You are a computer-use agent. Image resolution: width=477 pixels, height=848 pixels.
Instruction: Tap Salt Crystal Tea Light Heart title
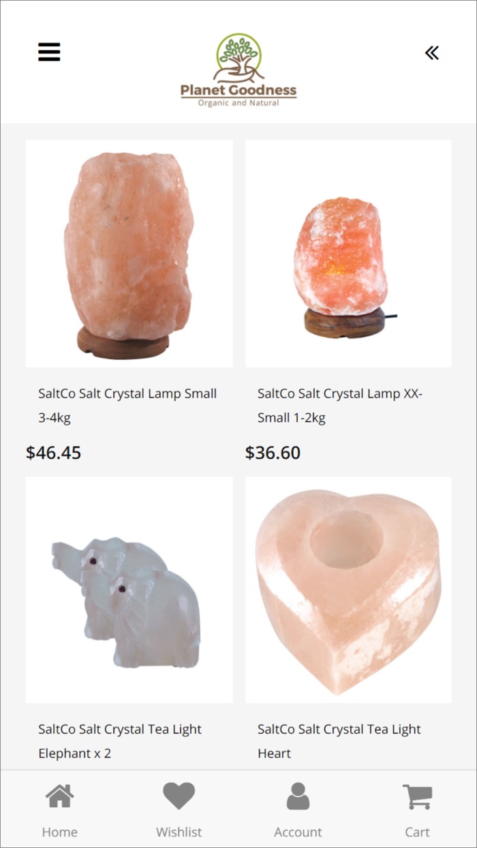coord(339,741)
